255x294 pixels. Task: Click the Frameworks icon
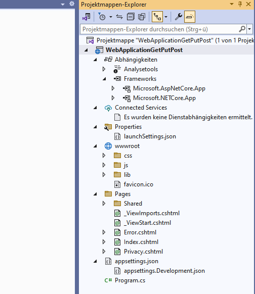(117, 79)
